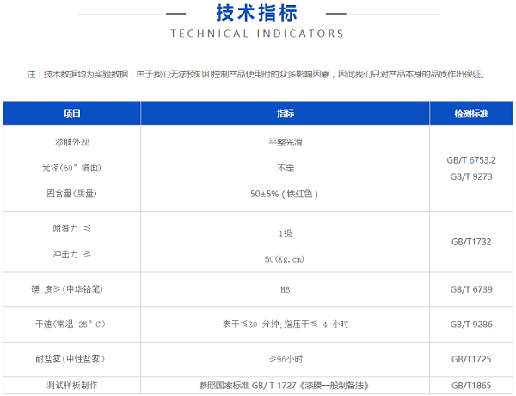Select the 固含量(质量) label

click(71, 194)
